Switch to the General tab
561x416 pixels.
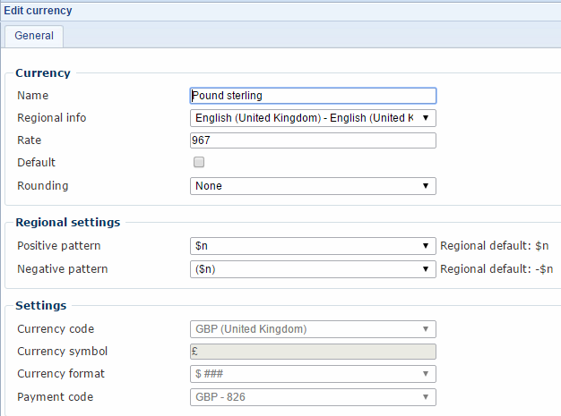(x=34, y=36)
